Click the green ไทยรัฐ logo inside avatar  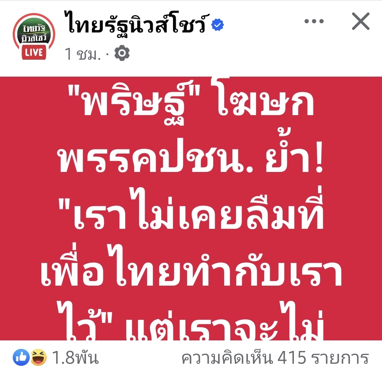point(34,33)
